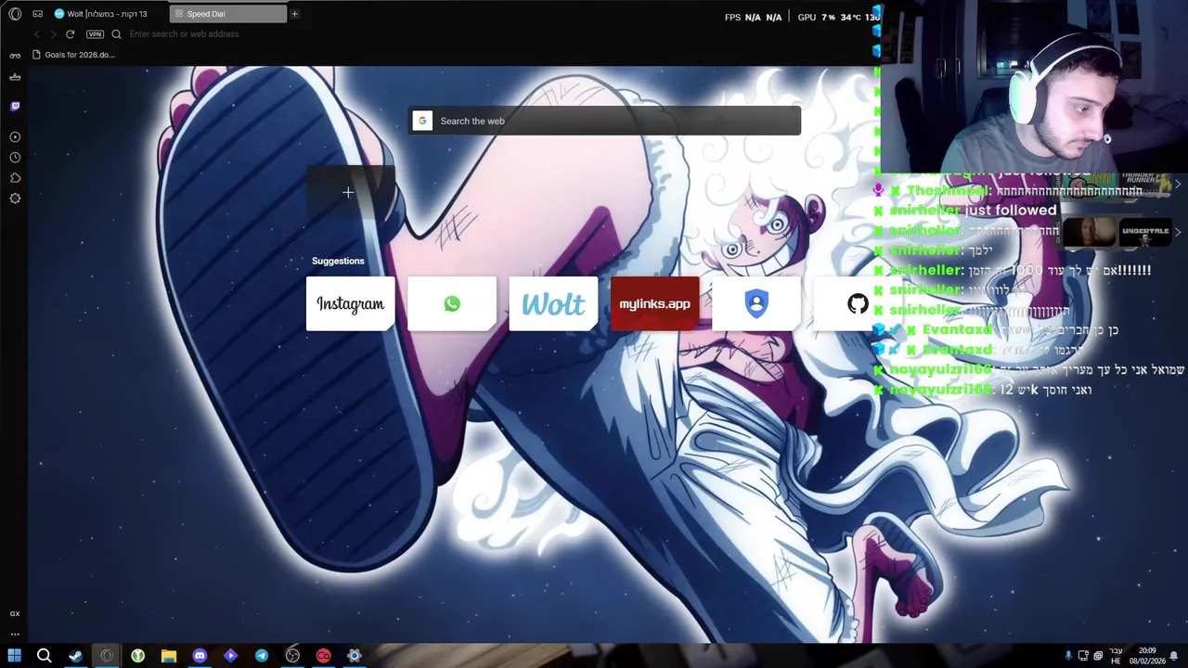Image resolution: width=1188 pixels, height=668 pixels.
Task: Open the red circular taskbar app
Action: [323, 655]
